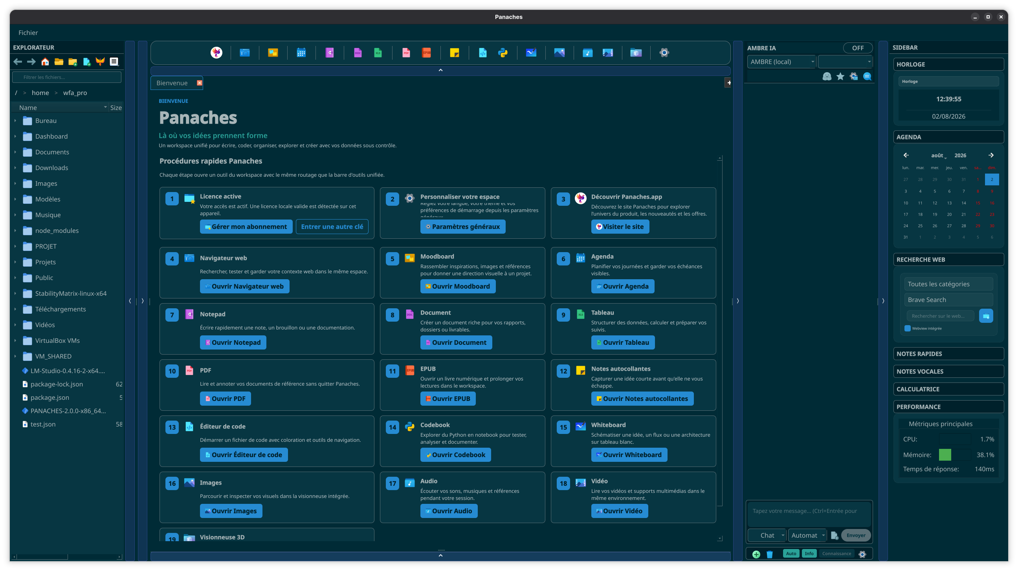This screenshot has width=1018, height=571.
Task: Go to home folder in Explorateur
Action: (x=45, y=62)
